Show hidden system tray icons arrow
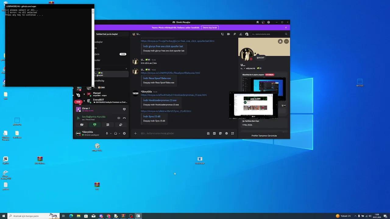This screenshot has height=219, width=390. click(x=355, y=216)
